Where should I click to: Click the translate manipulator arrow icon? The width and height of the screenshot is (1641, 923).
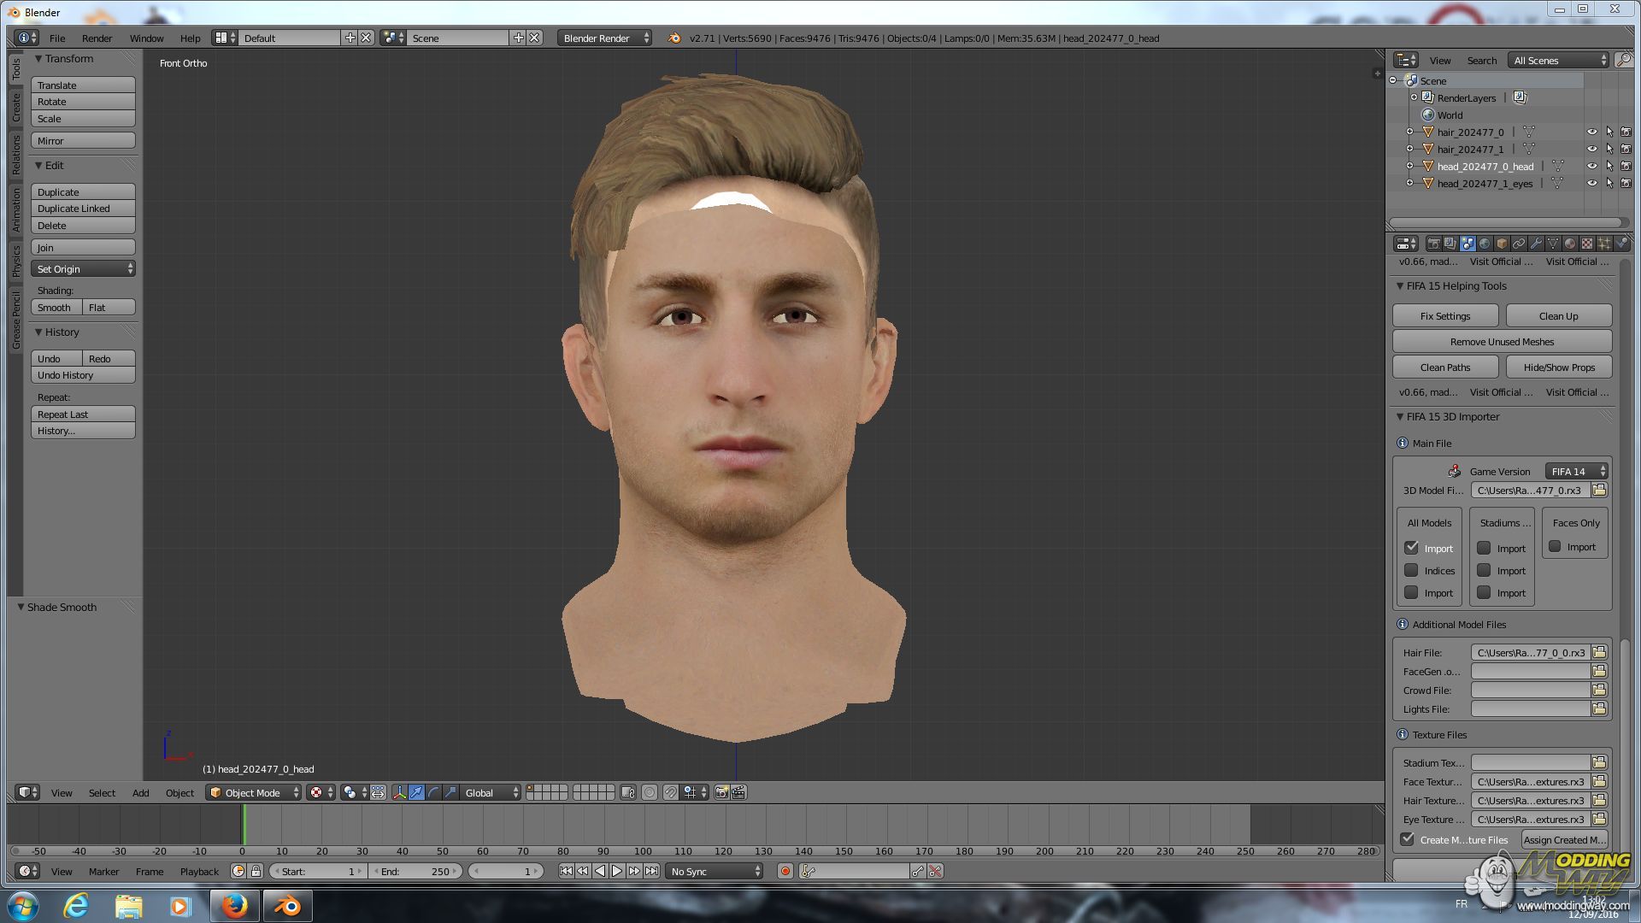tap(416, 793)
